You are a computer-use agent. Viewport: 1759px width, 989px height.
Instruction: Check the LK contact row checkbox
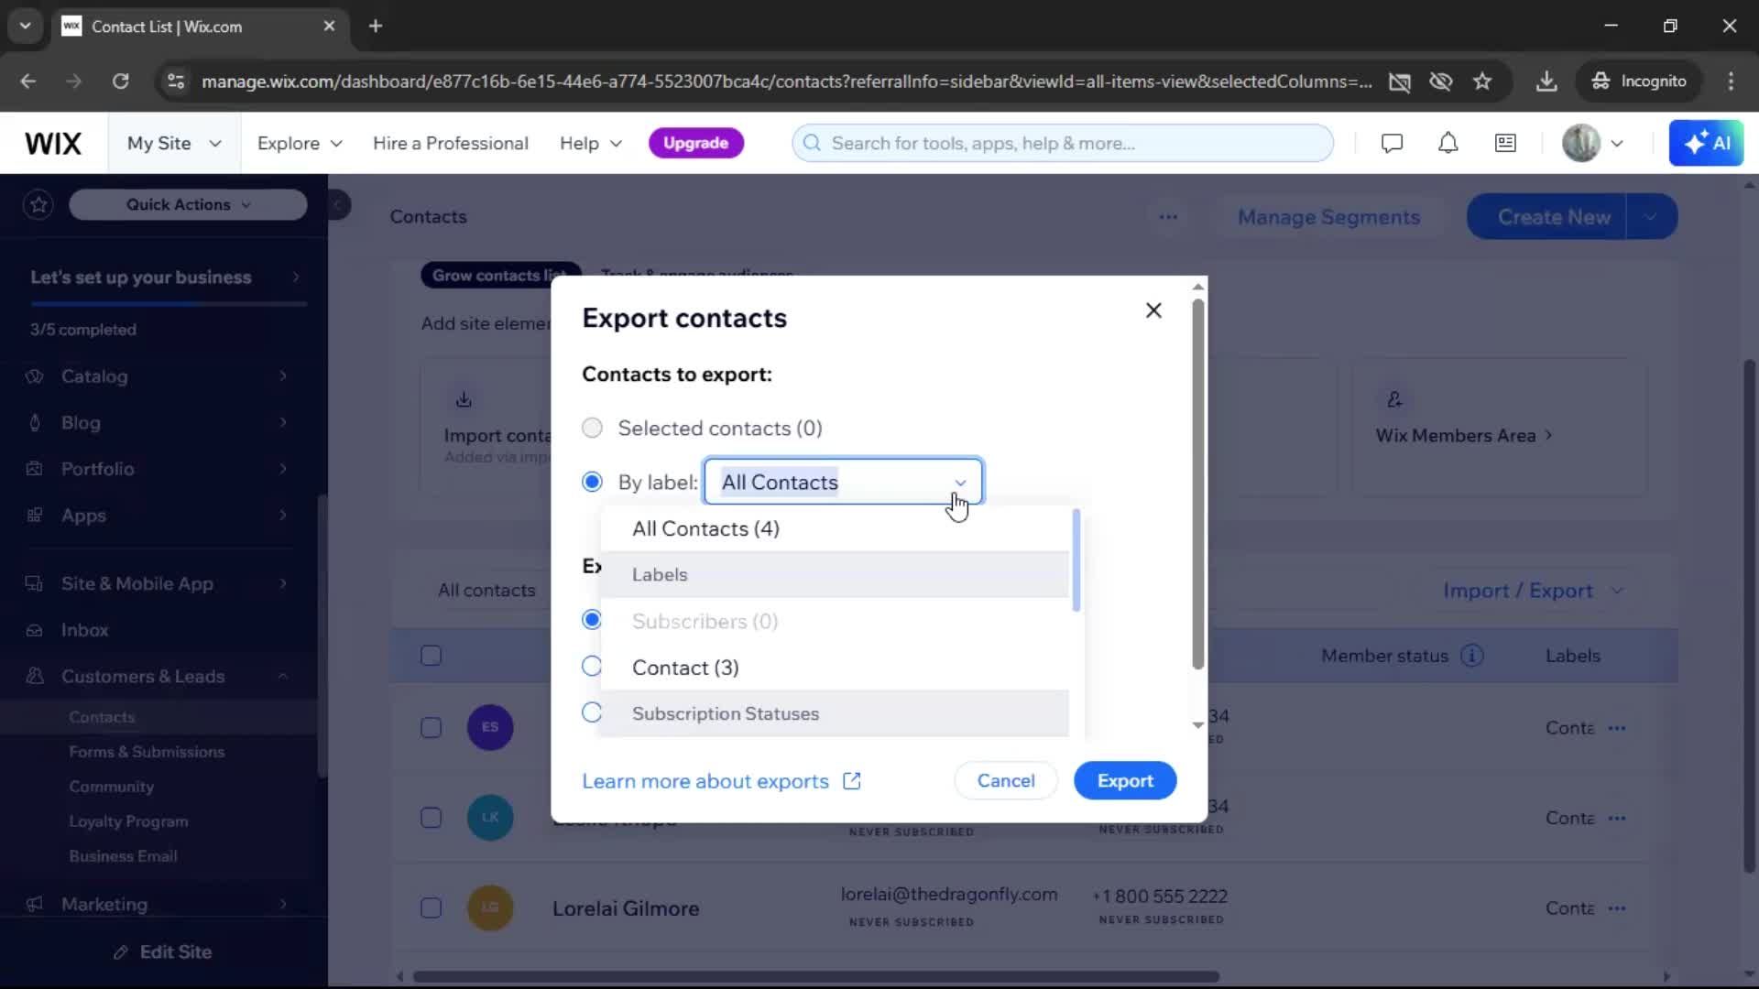pos(431,818)
